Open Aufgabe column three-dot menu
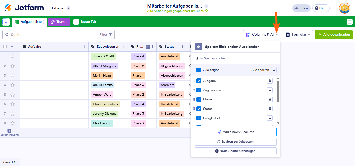355x166 pixels. pyautogui.click(x=84, y=47)
